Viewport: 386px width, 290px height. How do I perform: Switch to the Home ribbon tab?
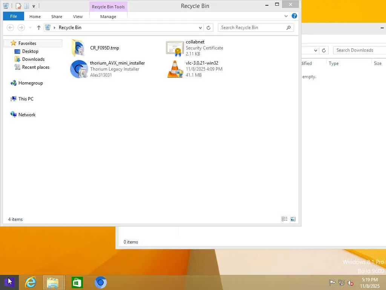click(35, 17)
